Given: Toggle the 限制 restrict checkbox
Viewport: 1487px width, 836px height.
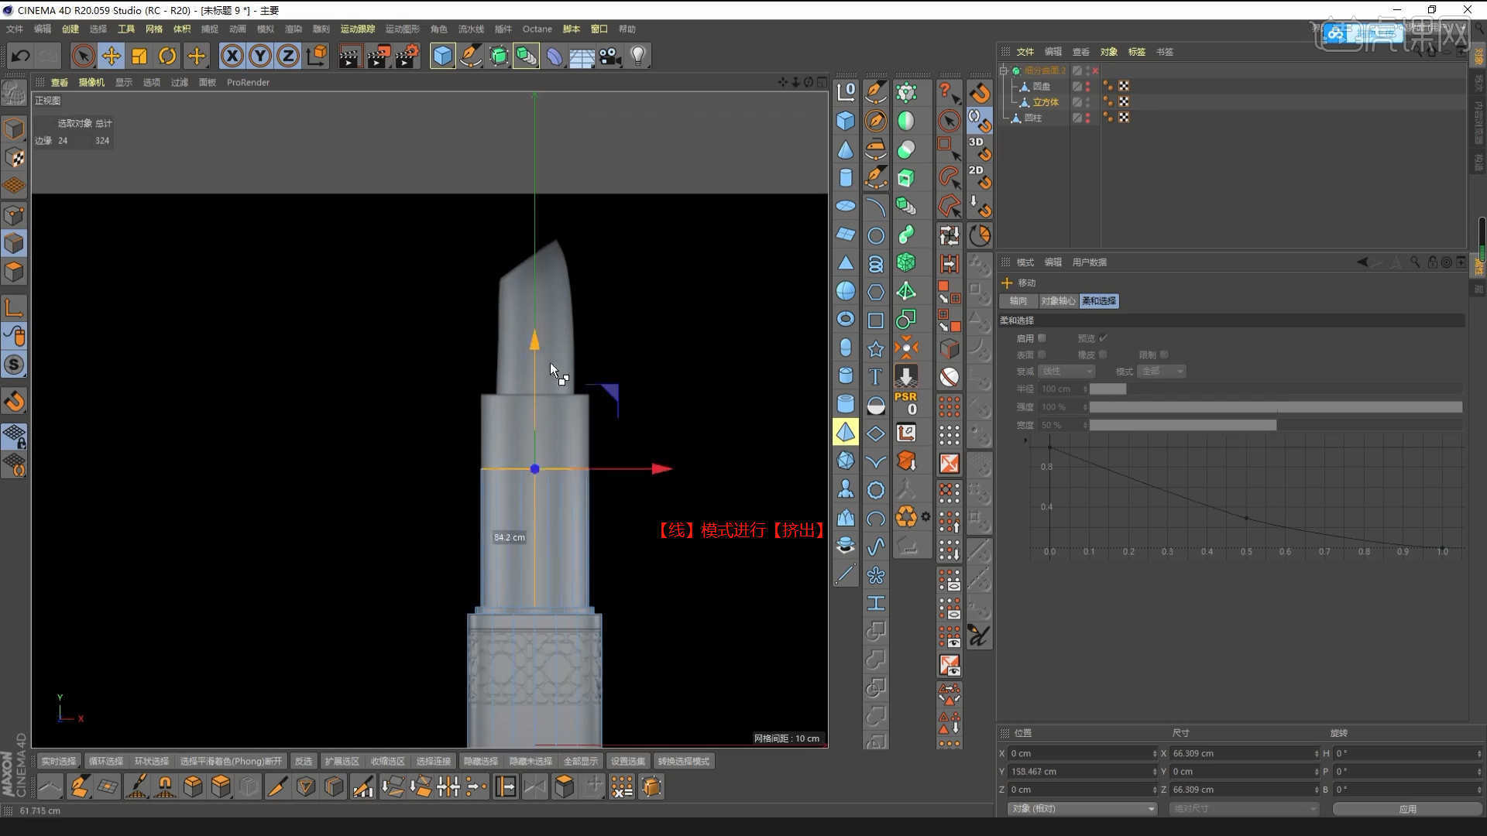Looking at the screenshot, I should [x=1164, y=355].
